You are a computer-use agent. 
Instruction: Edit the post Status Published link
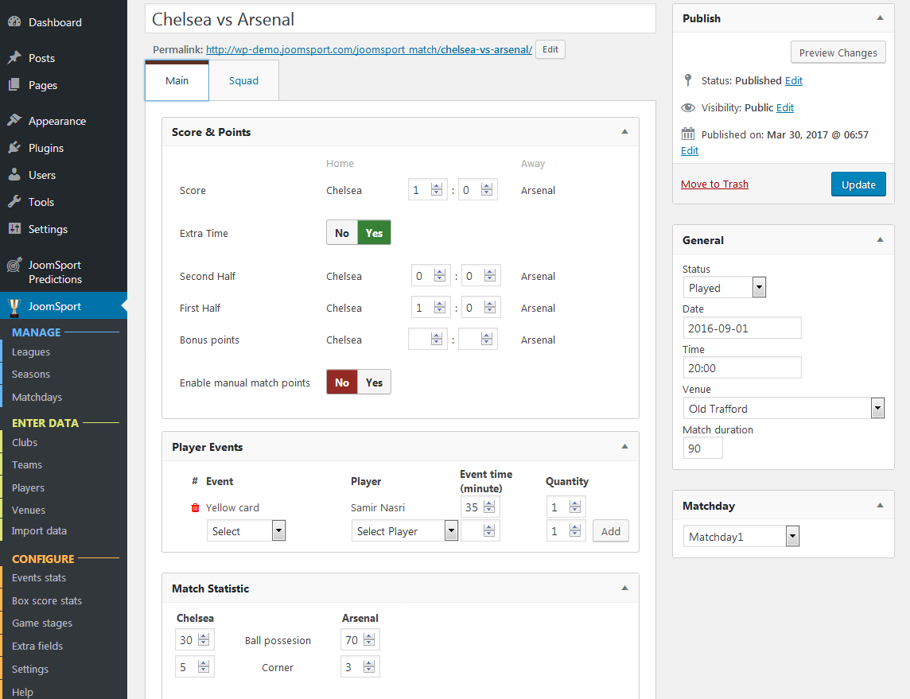(793, 80)
